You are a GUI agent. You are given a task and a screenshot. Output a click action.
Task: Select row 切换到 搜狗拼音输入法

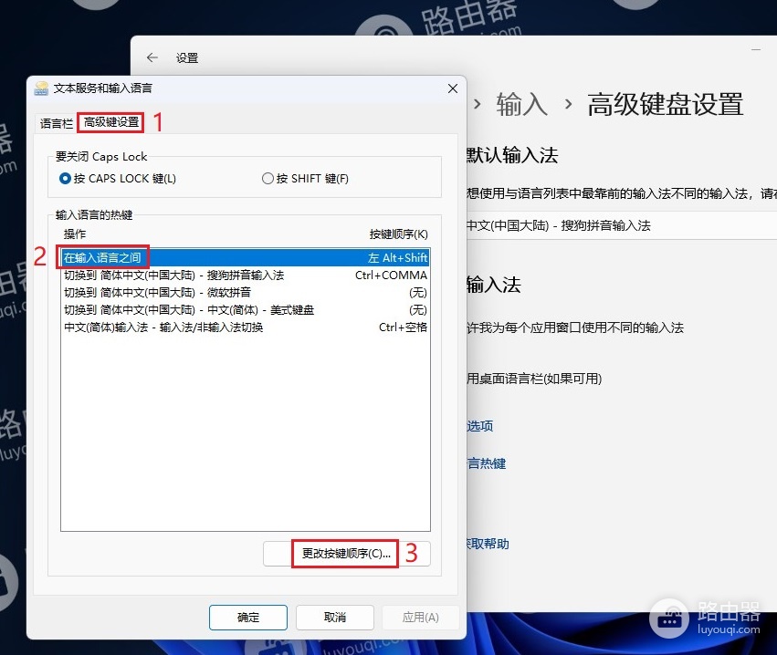(x=246, y=276)
